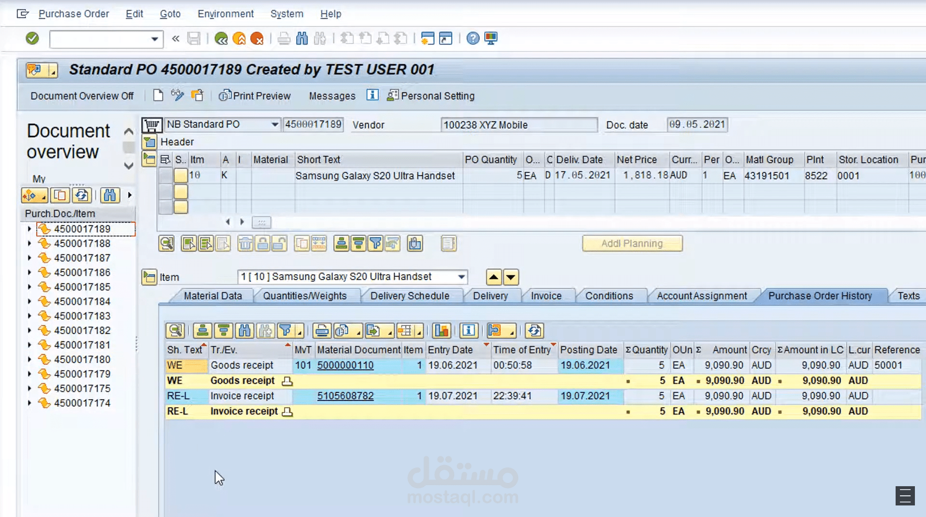Open material document 5000000110 link

(x=345, y=365)
